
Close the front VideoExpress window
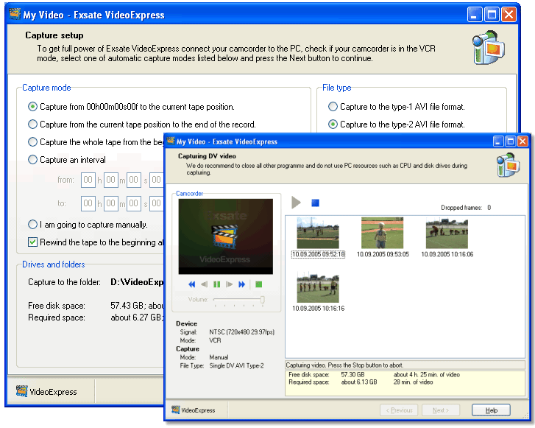[x=522, y=141]
